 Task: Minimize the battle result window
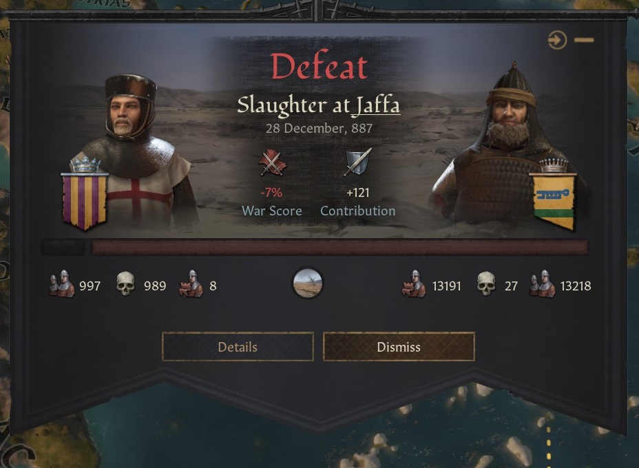(x=584, y=40)
